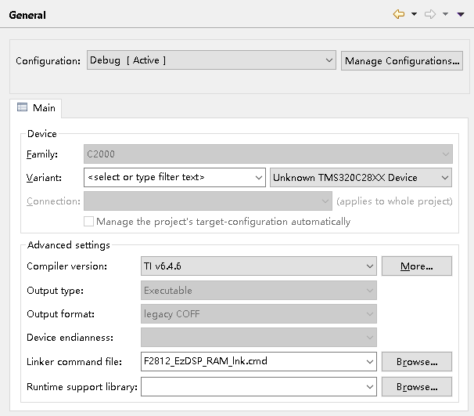Screen dimensions: 474x416
Task: Browse for a linker command file
Action: click(x=416, y=362)
